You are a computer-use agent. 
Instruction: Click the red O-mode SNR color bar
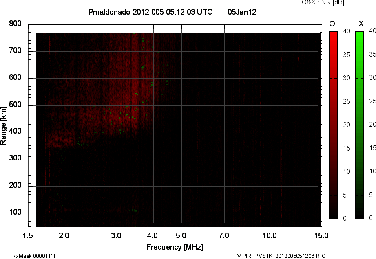333,125
